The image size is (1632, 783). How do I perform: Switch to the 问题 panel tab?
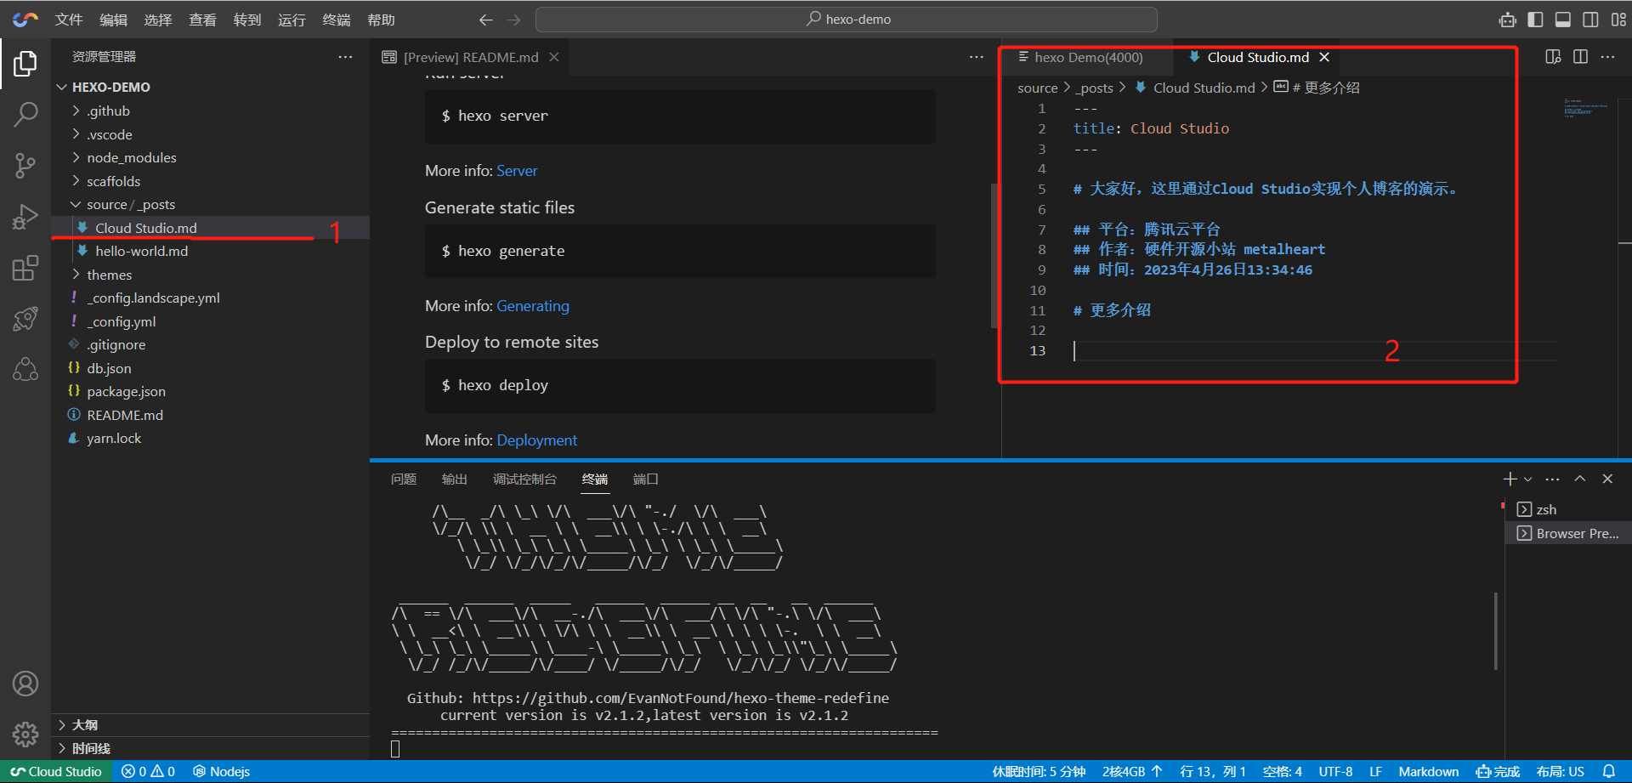pyautogui.click(x=404, y=479)
